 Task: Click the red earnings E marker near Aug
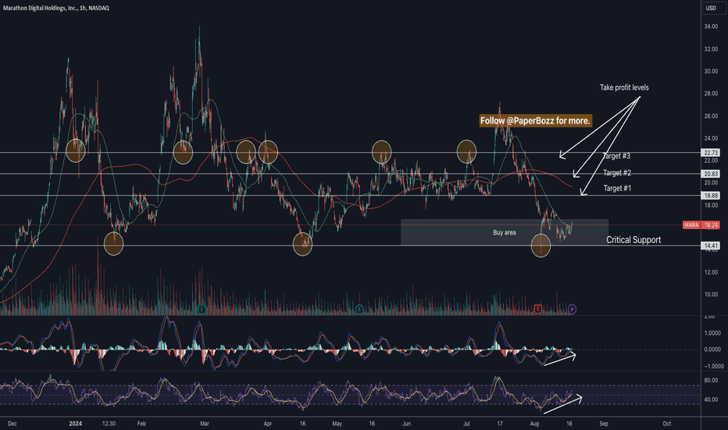[x=537, y=309]
